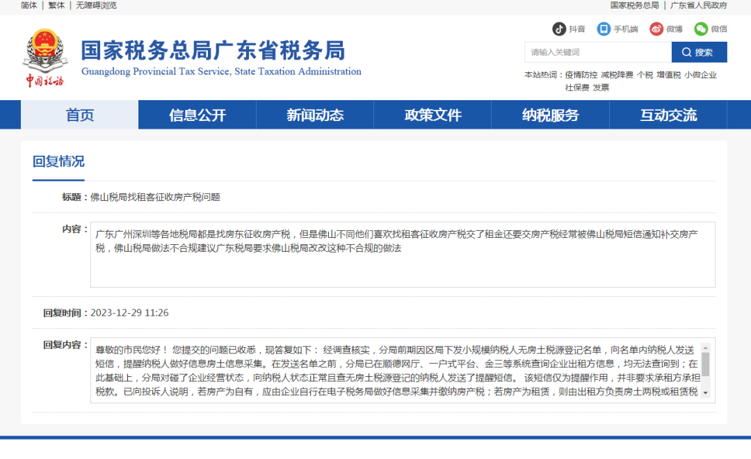Click the keyword search input field

click(597, 52)
